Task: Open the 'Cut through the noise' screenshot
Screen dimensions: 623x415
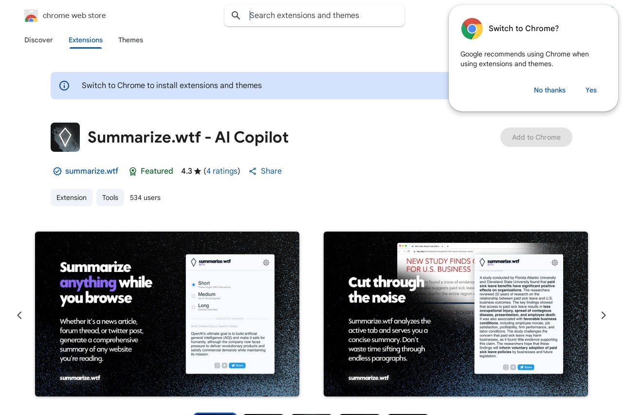Action: [456, 314]
